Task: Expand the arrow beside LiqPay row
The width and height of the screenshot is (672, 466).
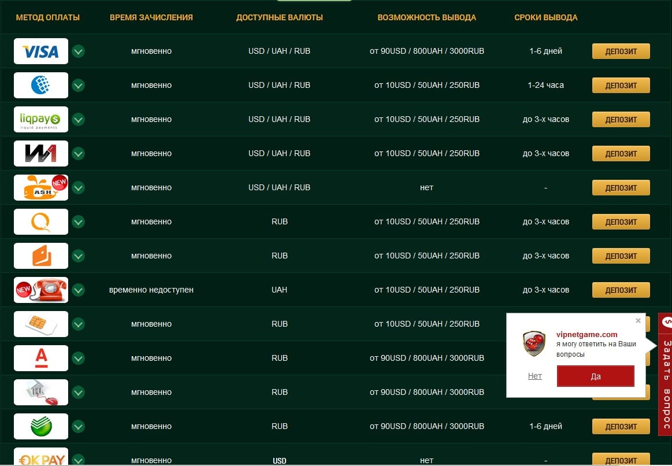Action: point(79,120)
